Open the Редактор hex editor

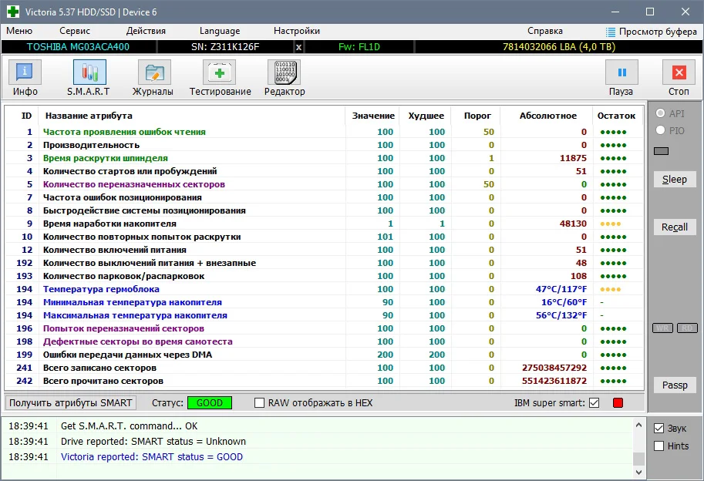point(285,73)
